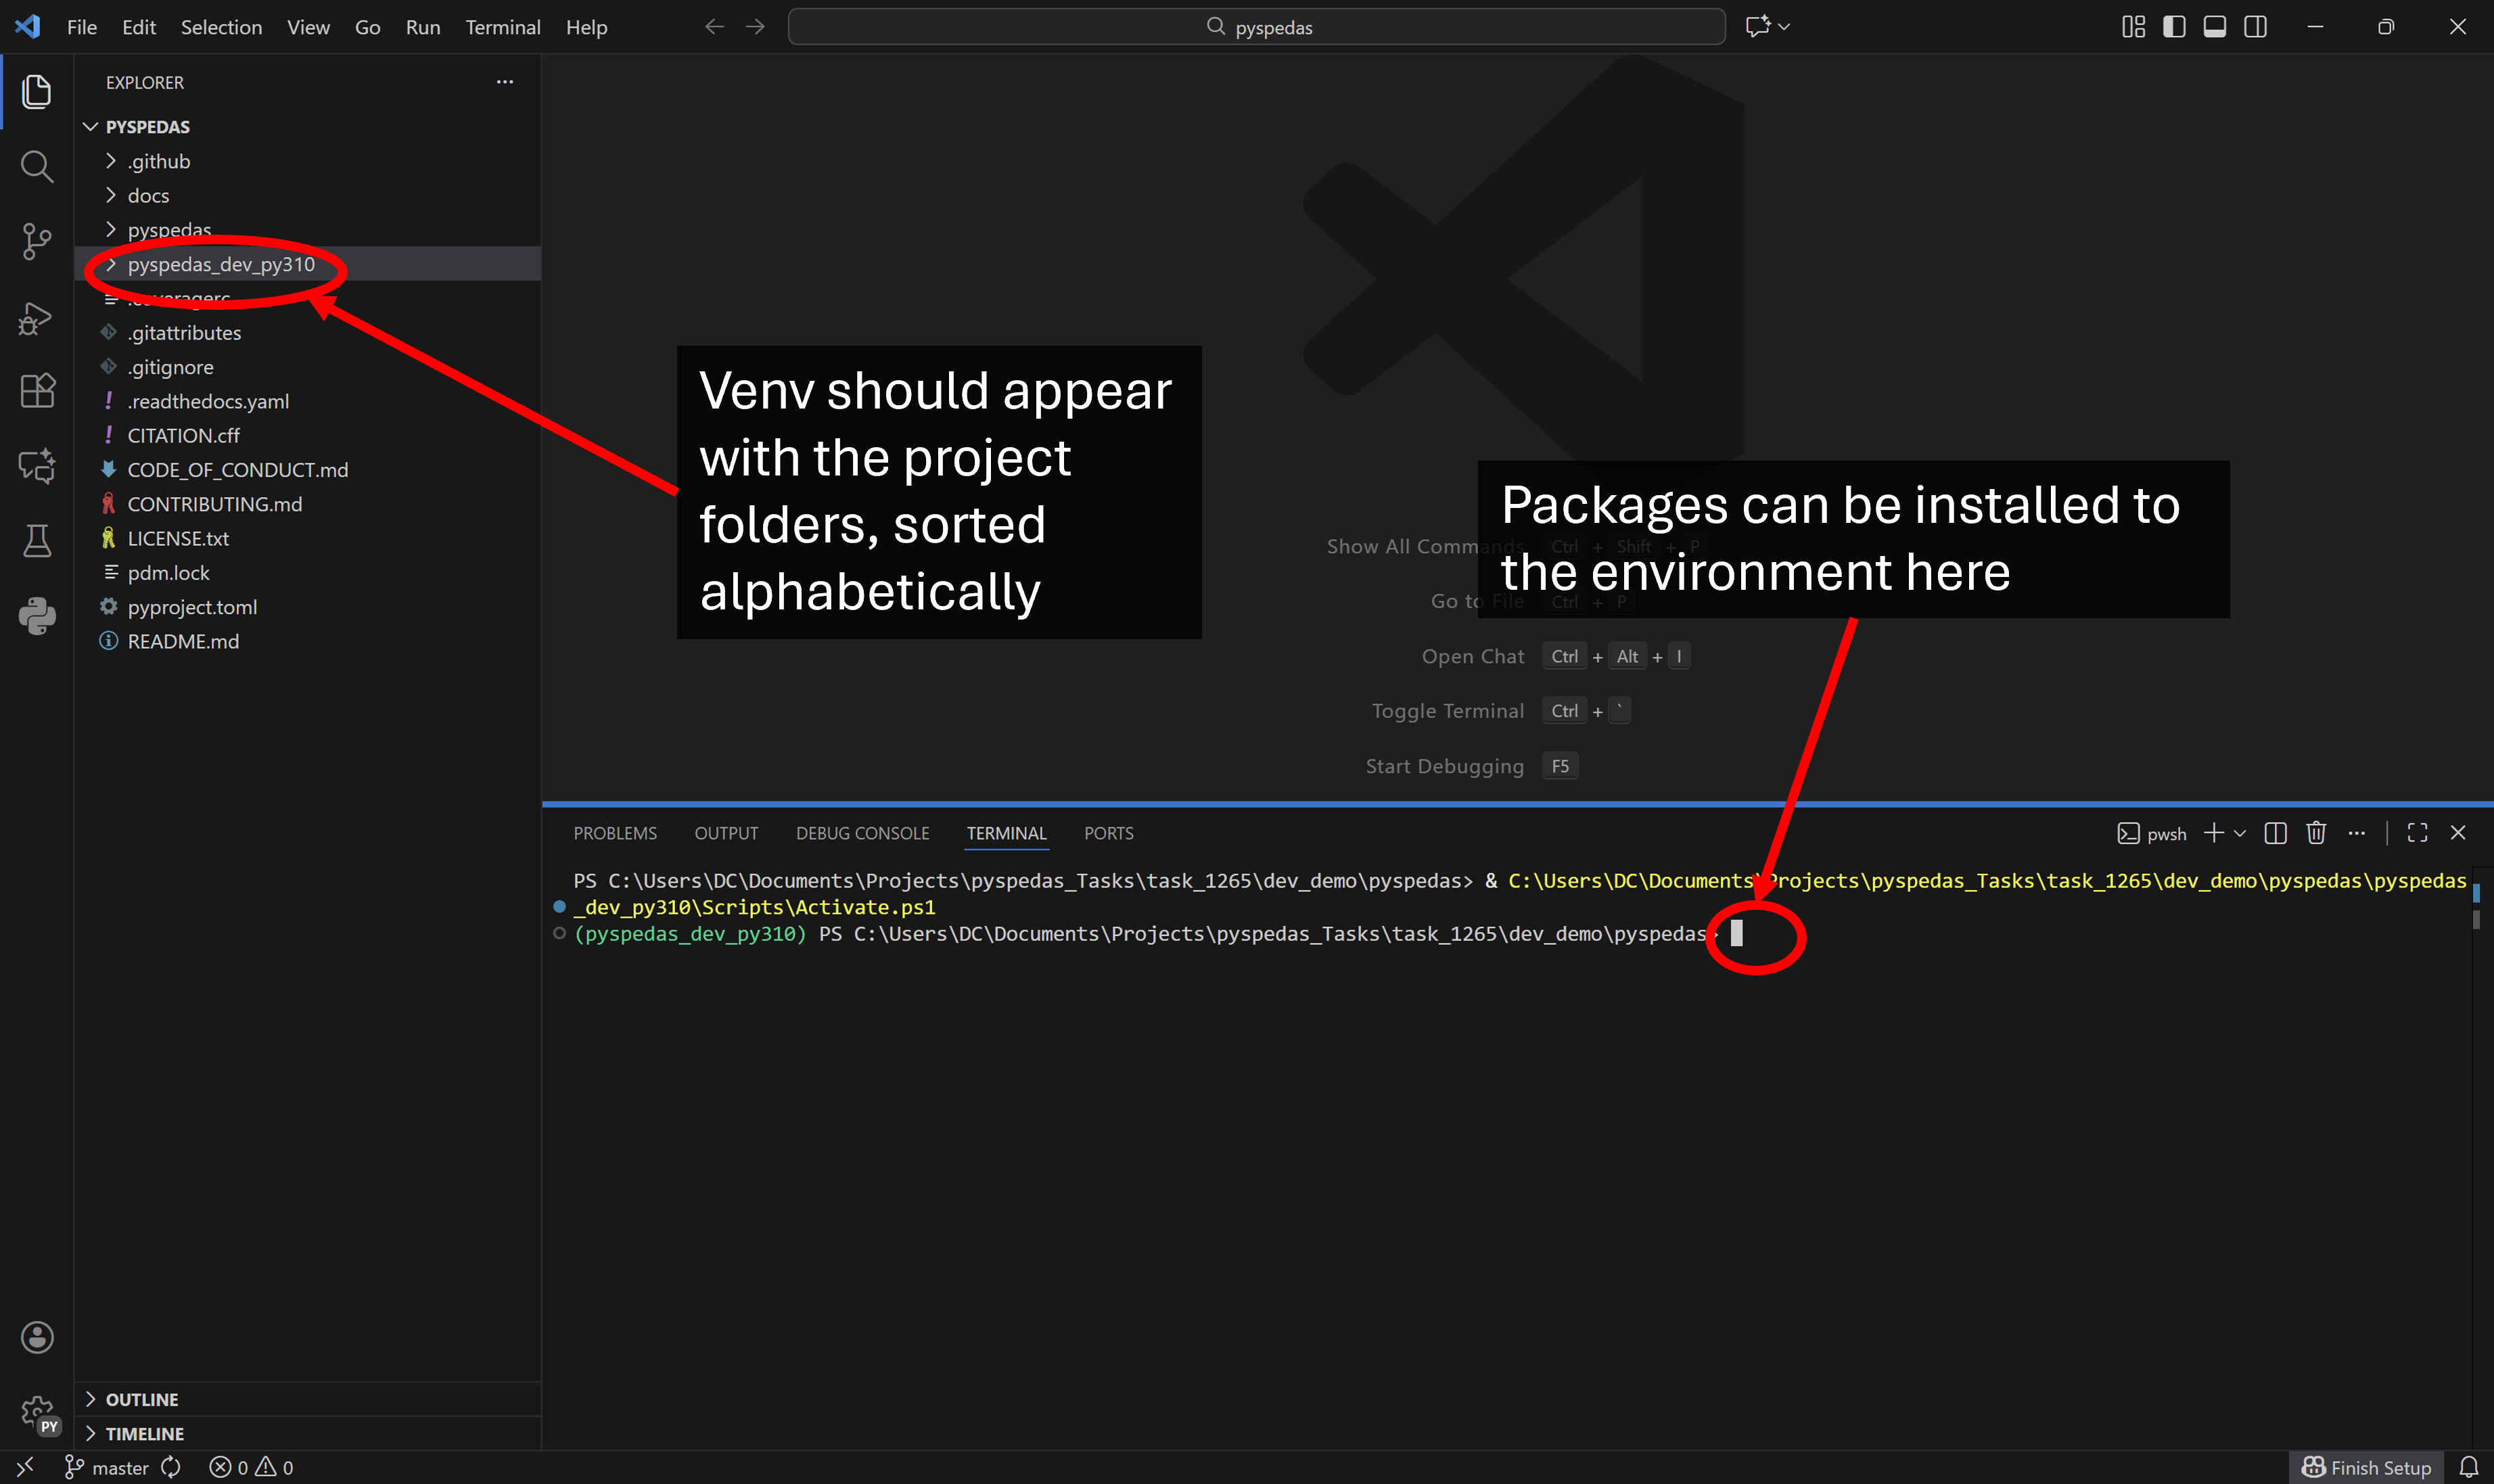Image resolution: width=2494 pixels, height=1484 pixels.
Task: Open LICENSE.txt file
Action: click(x=308, y=538)
